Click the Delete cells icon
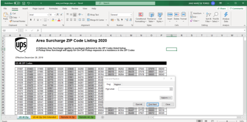Image resolution: width=247 pixels, height=122 pixels. [x=177, y=14]
